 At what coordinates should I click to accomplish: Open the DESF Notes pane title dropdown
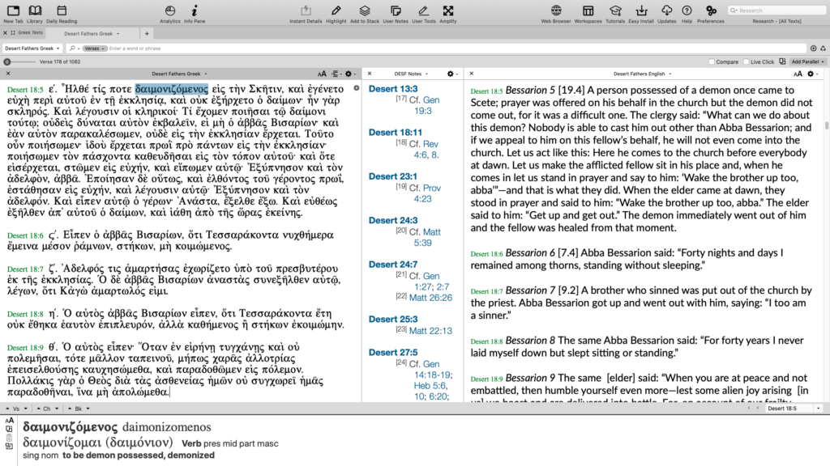coord(411,74)
